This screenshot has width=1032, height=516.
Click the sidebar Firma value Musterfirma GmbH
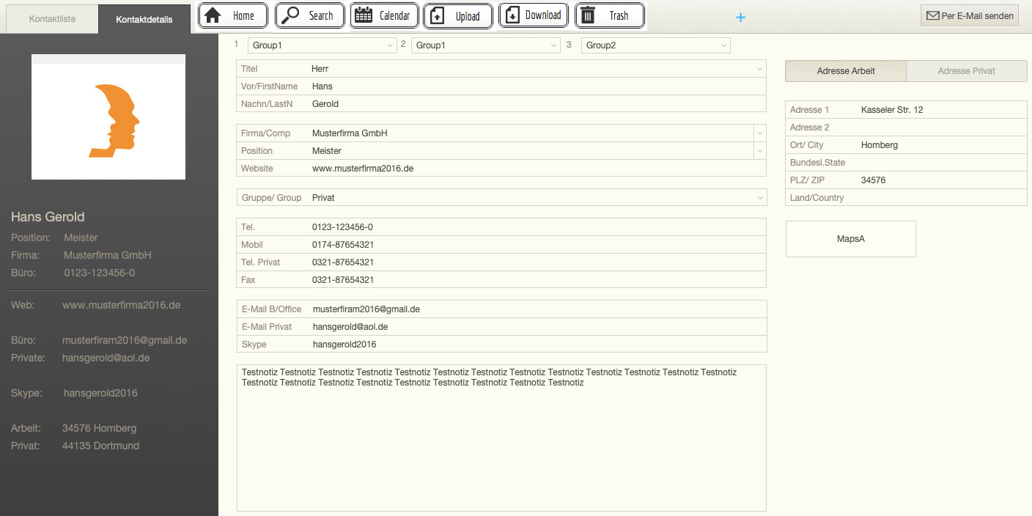coord(108,255)
